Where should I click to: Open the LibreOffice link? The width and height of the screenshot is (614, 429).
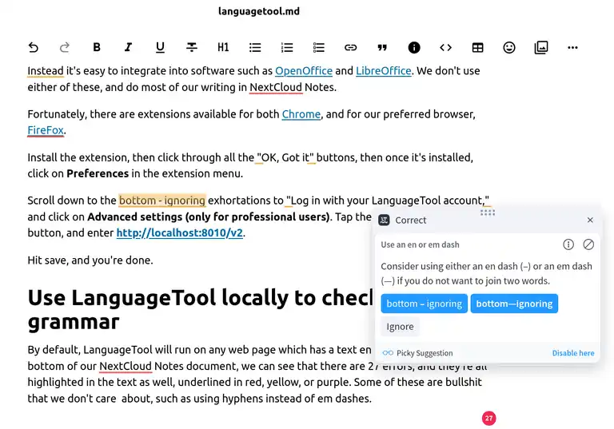pyautogui.click(x=384, y=71)
